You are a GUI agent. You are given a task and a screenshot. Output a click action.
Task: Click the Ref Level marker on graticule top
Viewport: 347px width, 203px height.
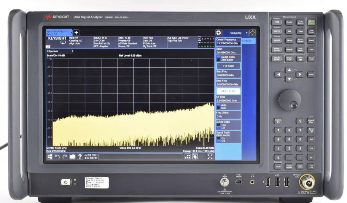(133, 59)
